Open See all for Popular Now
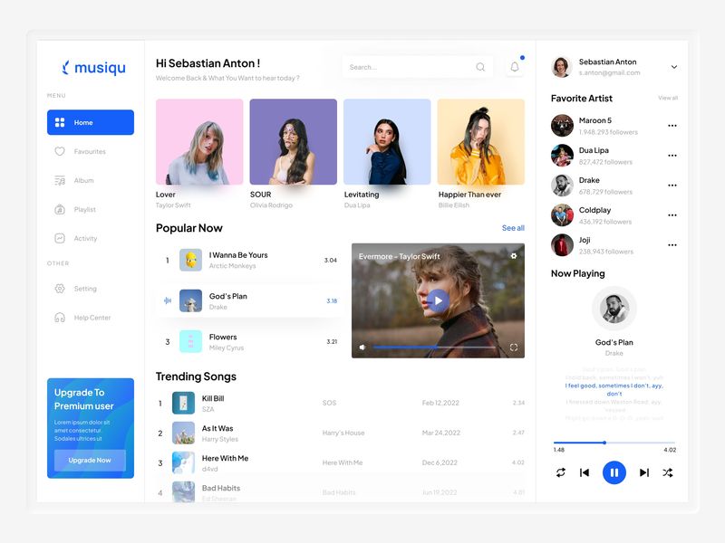725x543 pixels. (x=514, y=227)
